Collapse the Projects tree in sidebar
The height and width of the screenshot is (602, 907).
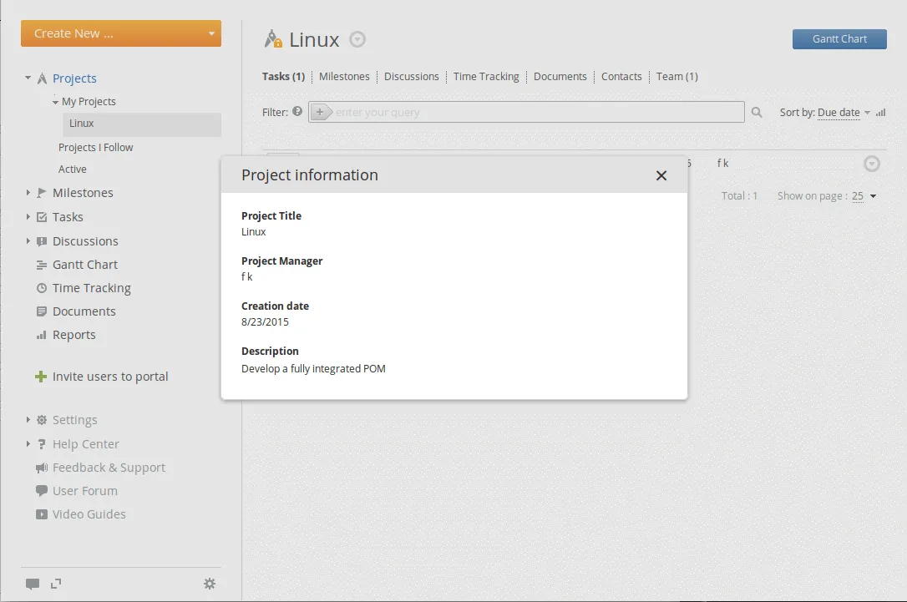(28, 78)
